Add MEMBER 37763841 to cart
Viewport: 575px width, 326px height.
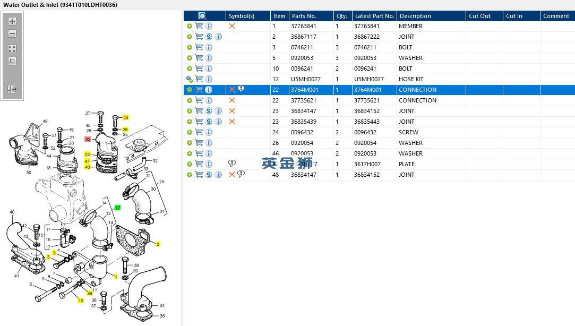199,26
